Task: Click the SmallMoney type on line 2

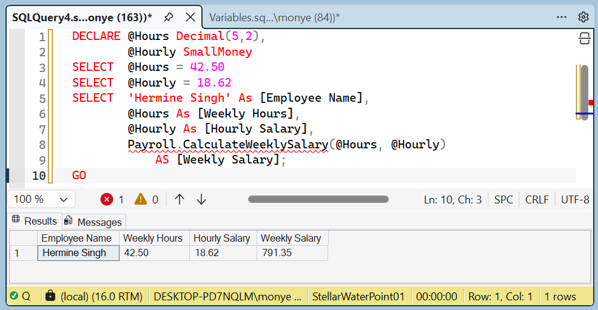Action: pos(217,52)
